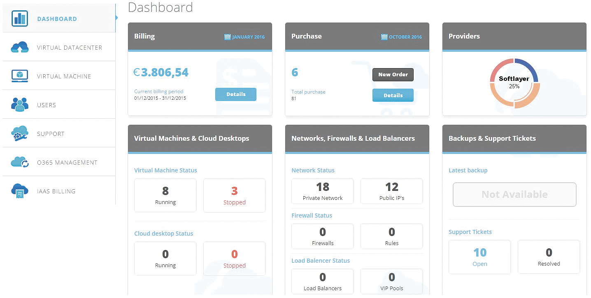591x298 pixels.
Task: Open the Virtual Machine menu item
Action: coord(59,76)
